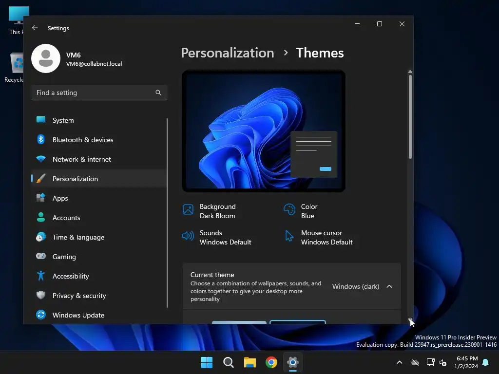Open the Windows Start menu
499x374 pixels.
[207, 362]
